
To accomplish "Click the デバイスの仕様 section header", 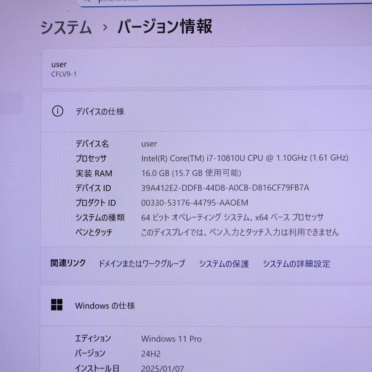I will (x=100, y=111).
